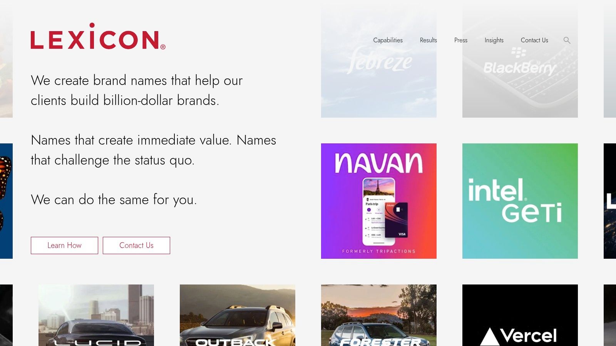The image size is (616, 346).
Task: Click the Vercel brand thumbnail
Action: 520,315
